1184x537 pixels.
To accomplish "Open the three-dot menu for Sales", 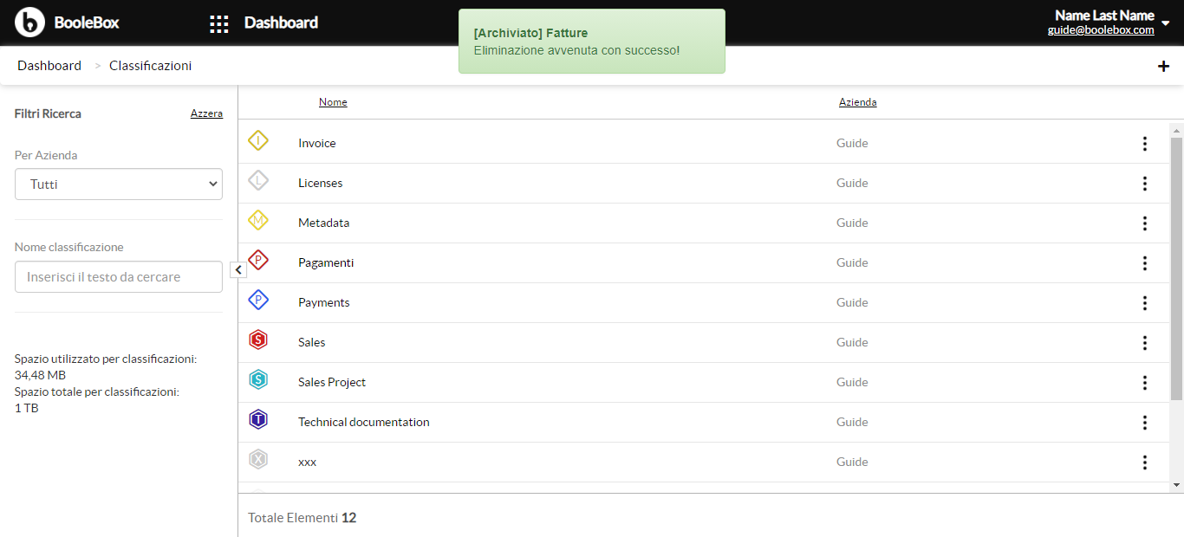I will coord(1145,343).
